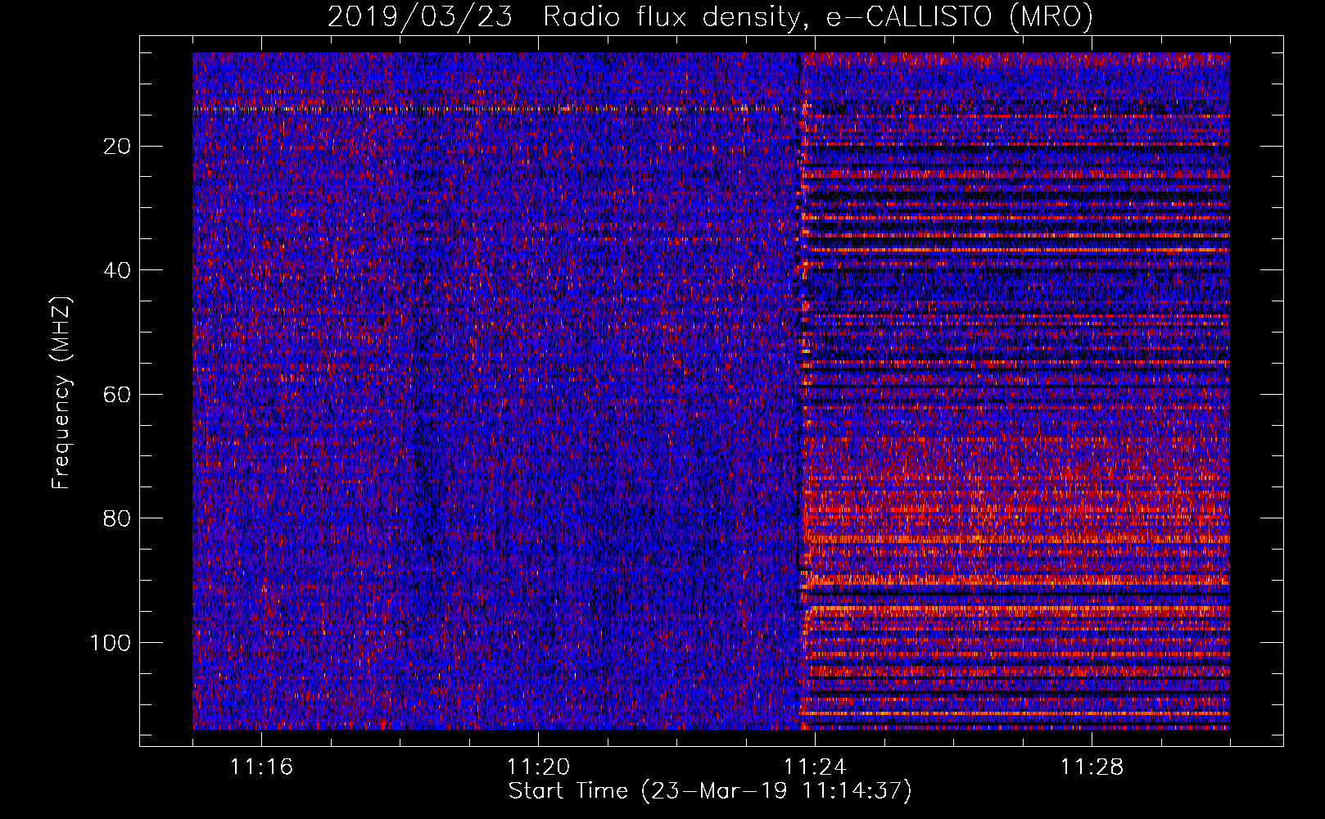Click the '11:24' time tick label
The width and height of the screenshot is (1325, 819).
(815, 767)
